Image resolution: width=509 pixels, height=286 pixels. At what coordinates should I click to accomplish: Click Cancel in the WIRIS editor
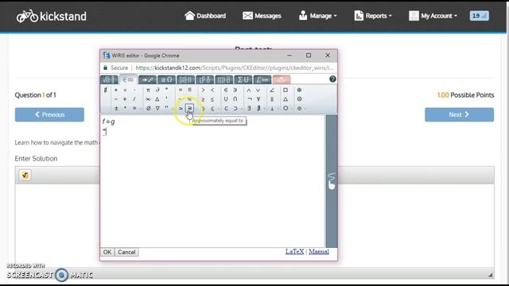[126, 252]
